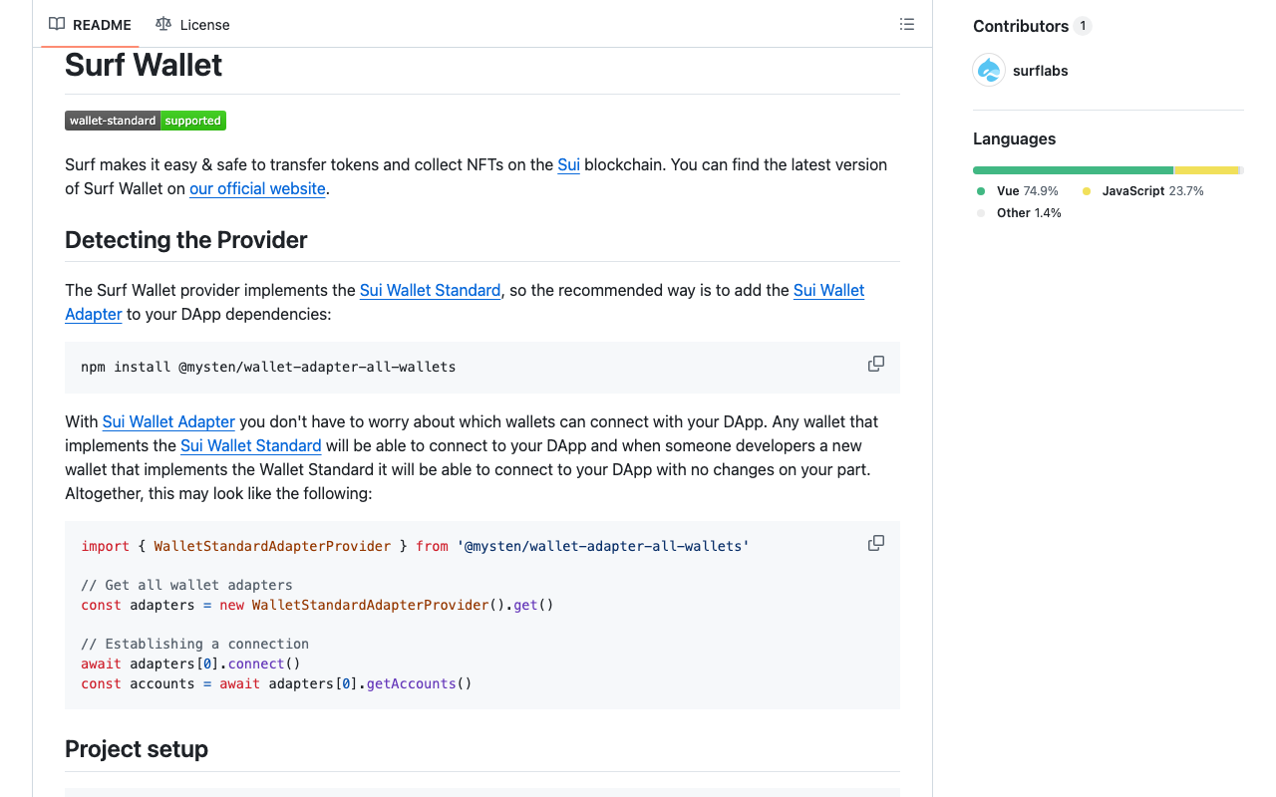Click the wallet-standard supported badge

146,121
